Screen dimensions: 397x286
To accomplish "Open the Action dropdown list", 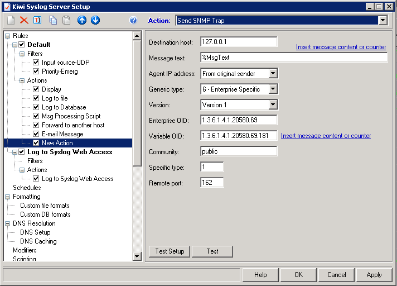I will 383,20.
